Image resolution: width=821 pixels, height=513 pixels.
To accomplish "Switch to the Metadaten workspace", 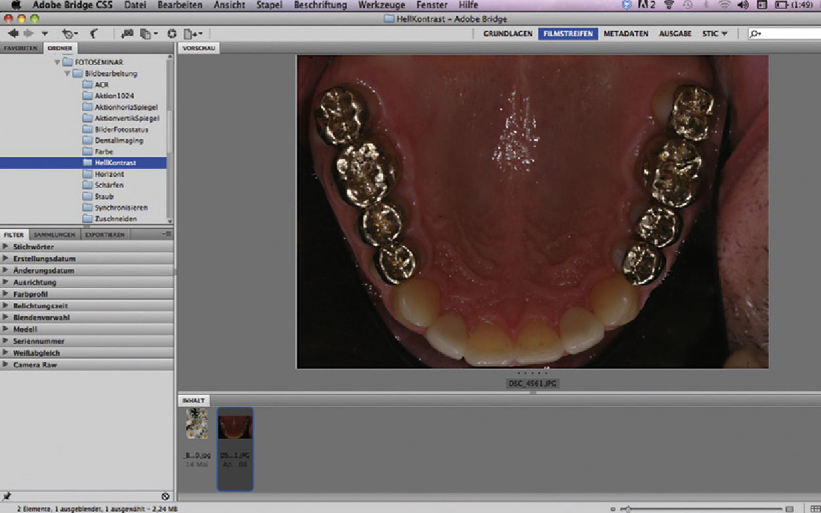I will pos(626,33).
